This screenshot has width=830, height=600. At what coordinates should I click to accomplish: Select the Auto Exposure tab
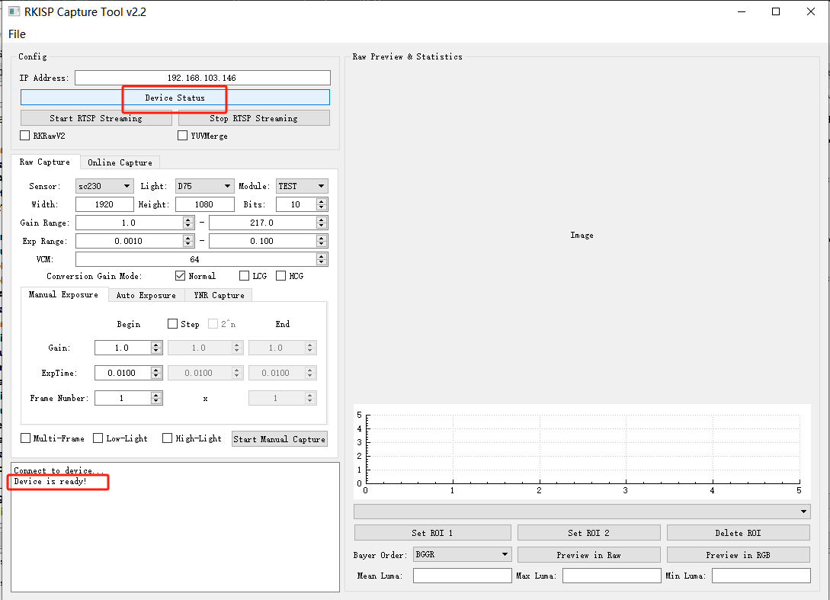coord(146,296)
